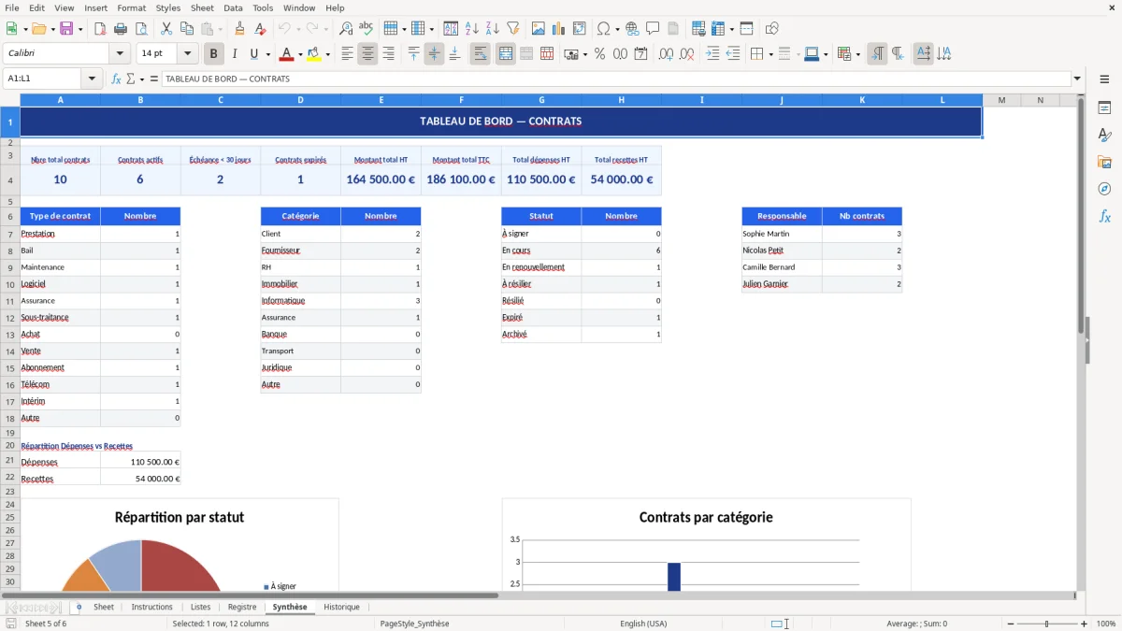Toggle Print Preview icon
This screenshot has height=631, width=1122.
point(141,29)
